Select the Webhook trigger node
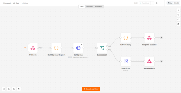Viewport: 181px width, 93px height. [x=33, y=48]
